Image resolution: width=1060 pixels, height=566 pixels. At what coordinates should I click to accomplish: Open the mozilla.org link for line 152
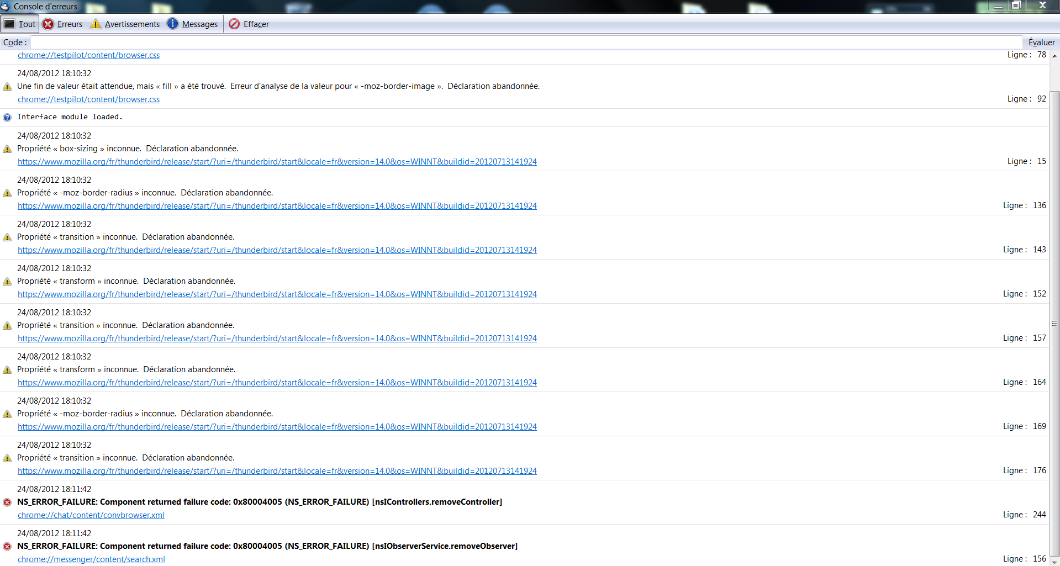pyautogui.click(x=277, y=294)
